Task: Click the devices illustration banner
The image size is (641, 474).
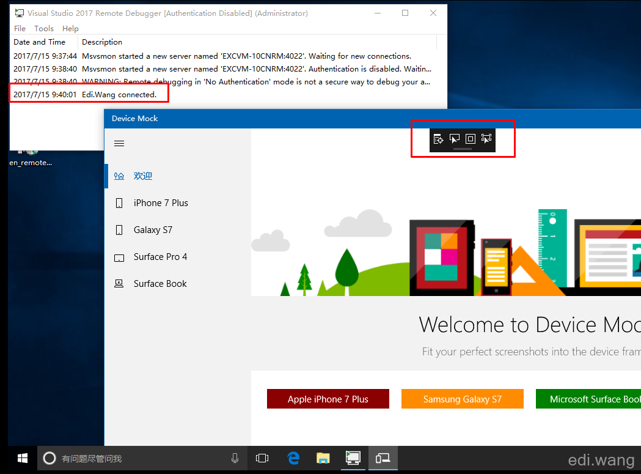Action: pos(446,252)
